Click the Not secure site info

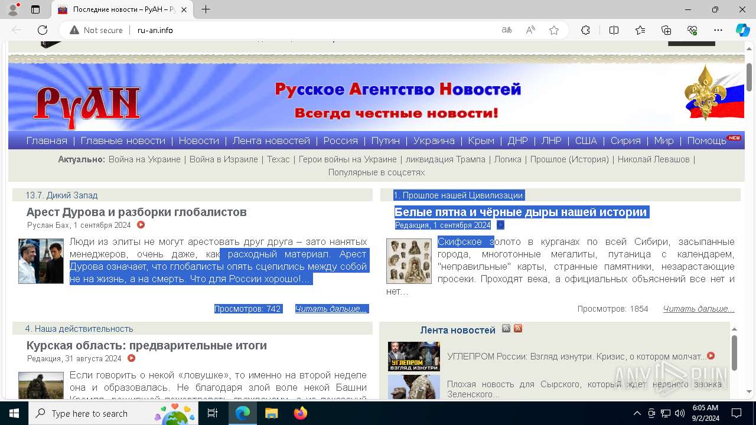96,30
